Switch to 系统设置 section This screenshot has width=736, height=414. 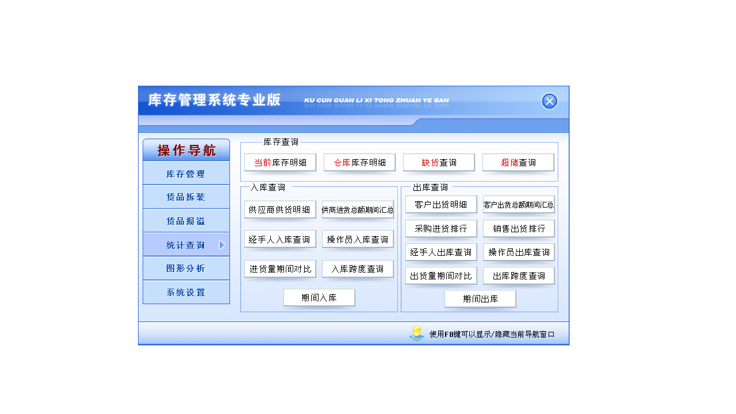pyautogui.click(x=186, y=292)
